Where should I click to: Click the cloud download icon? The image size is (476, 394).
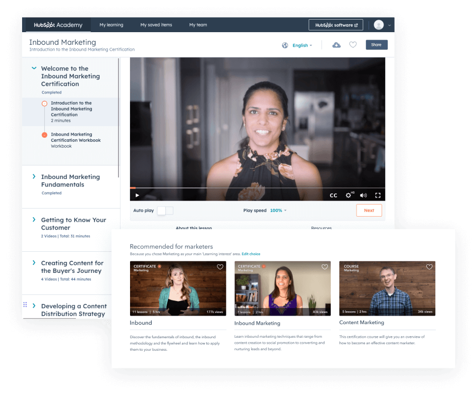click(336, 45)
